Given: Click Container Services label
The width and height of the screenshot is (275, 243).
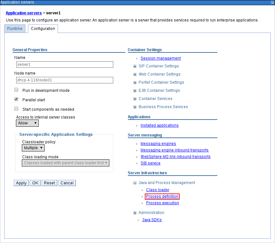Looking at the screenshot, I should [156, 99].
